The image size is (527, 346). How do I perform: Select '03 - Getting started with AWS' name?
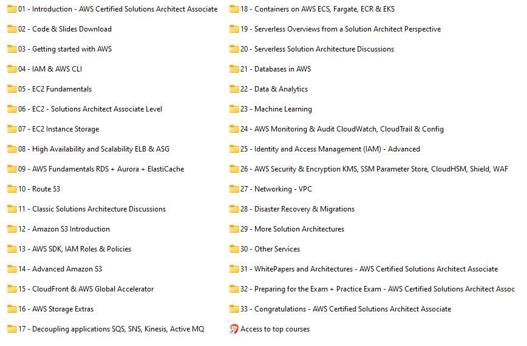65,49
